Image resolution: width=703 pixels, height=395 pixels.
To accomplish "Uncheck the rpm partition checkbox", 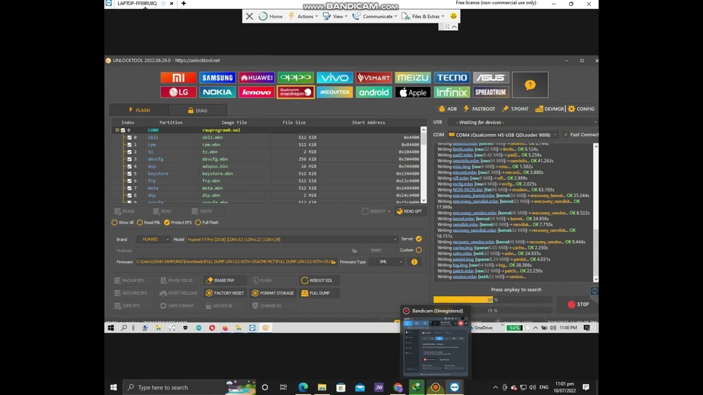I will click(x=129, y=145).
